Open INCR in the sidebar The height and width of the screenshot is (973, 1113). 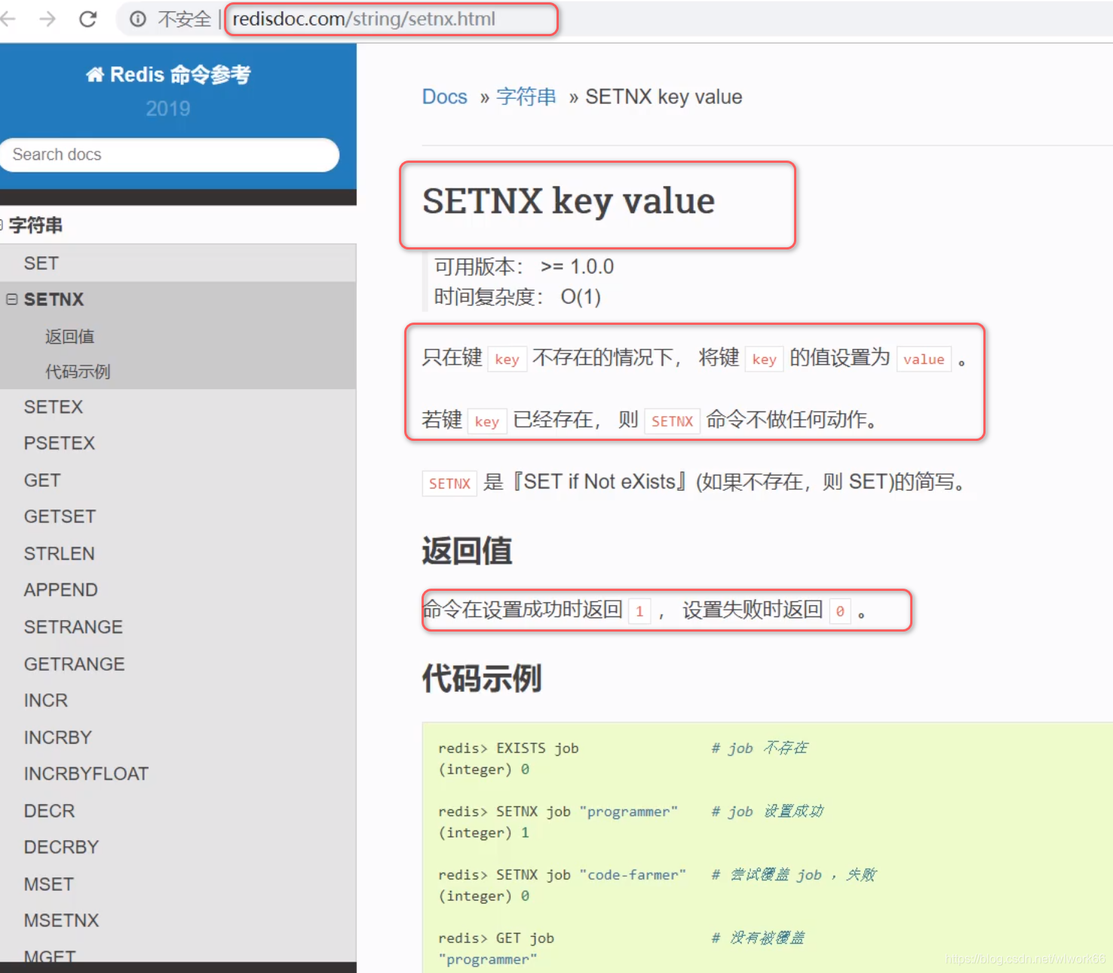click(x=46, y=700)
